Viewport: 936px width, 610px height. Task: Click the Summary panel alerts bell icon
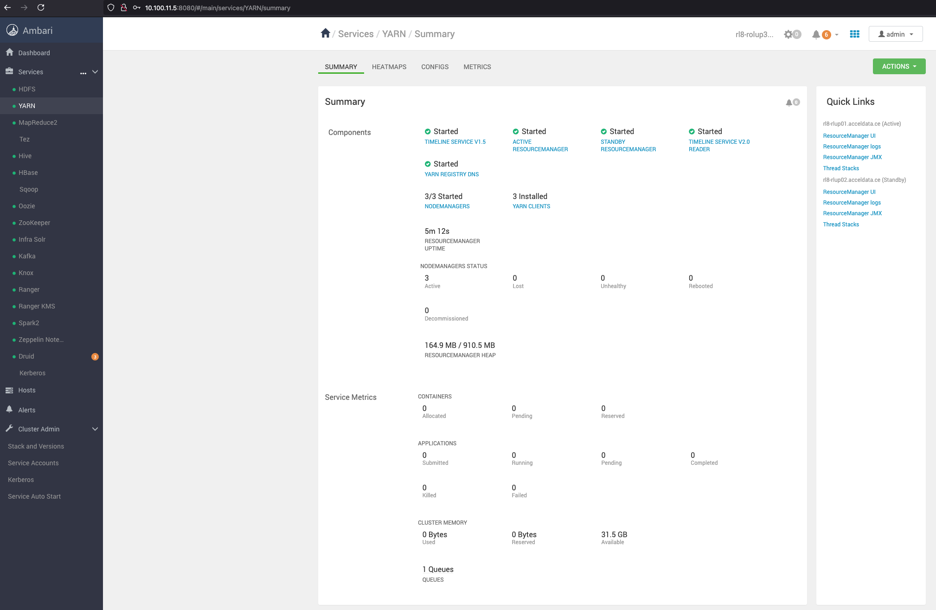click(x=789, y=103)
